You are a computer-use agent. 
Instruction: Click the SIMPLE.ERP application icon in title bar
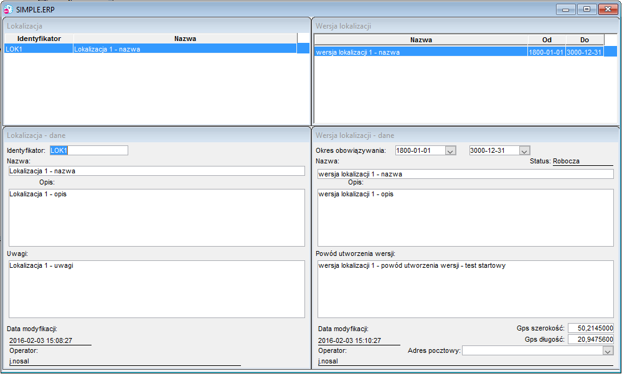click(x=8, y=9)
